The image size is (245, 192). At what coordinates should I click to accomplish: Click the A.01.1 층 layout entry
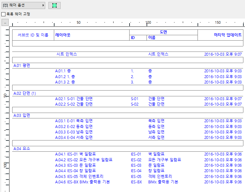click(x=63, y=71)
